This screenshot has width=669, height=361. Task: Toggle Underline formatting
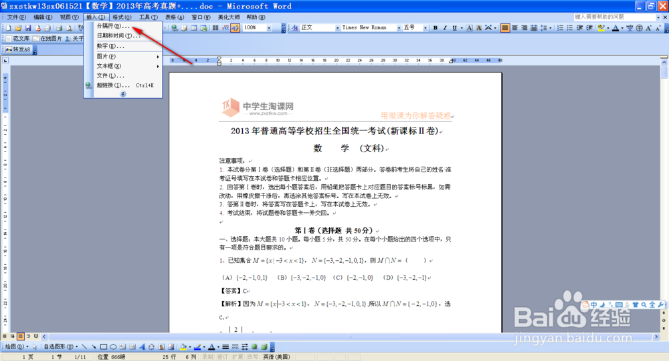pos(455,27)
